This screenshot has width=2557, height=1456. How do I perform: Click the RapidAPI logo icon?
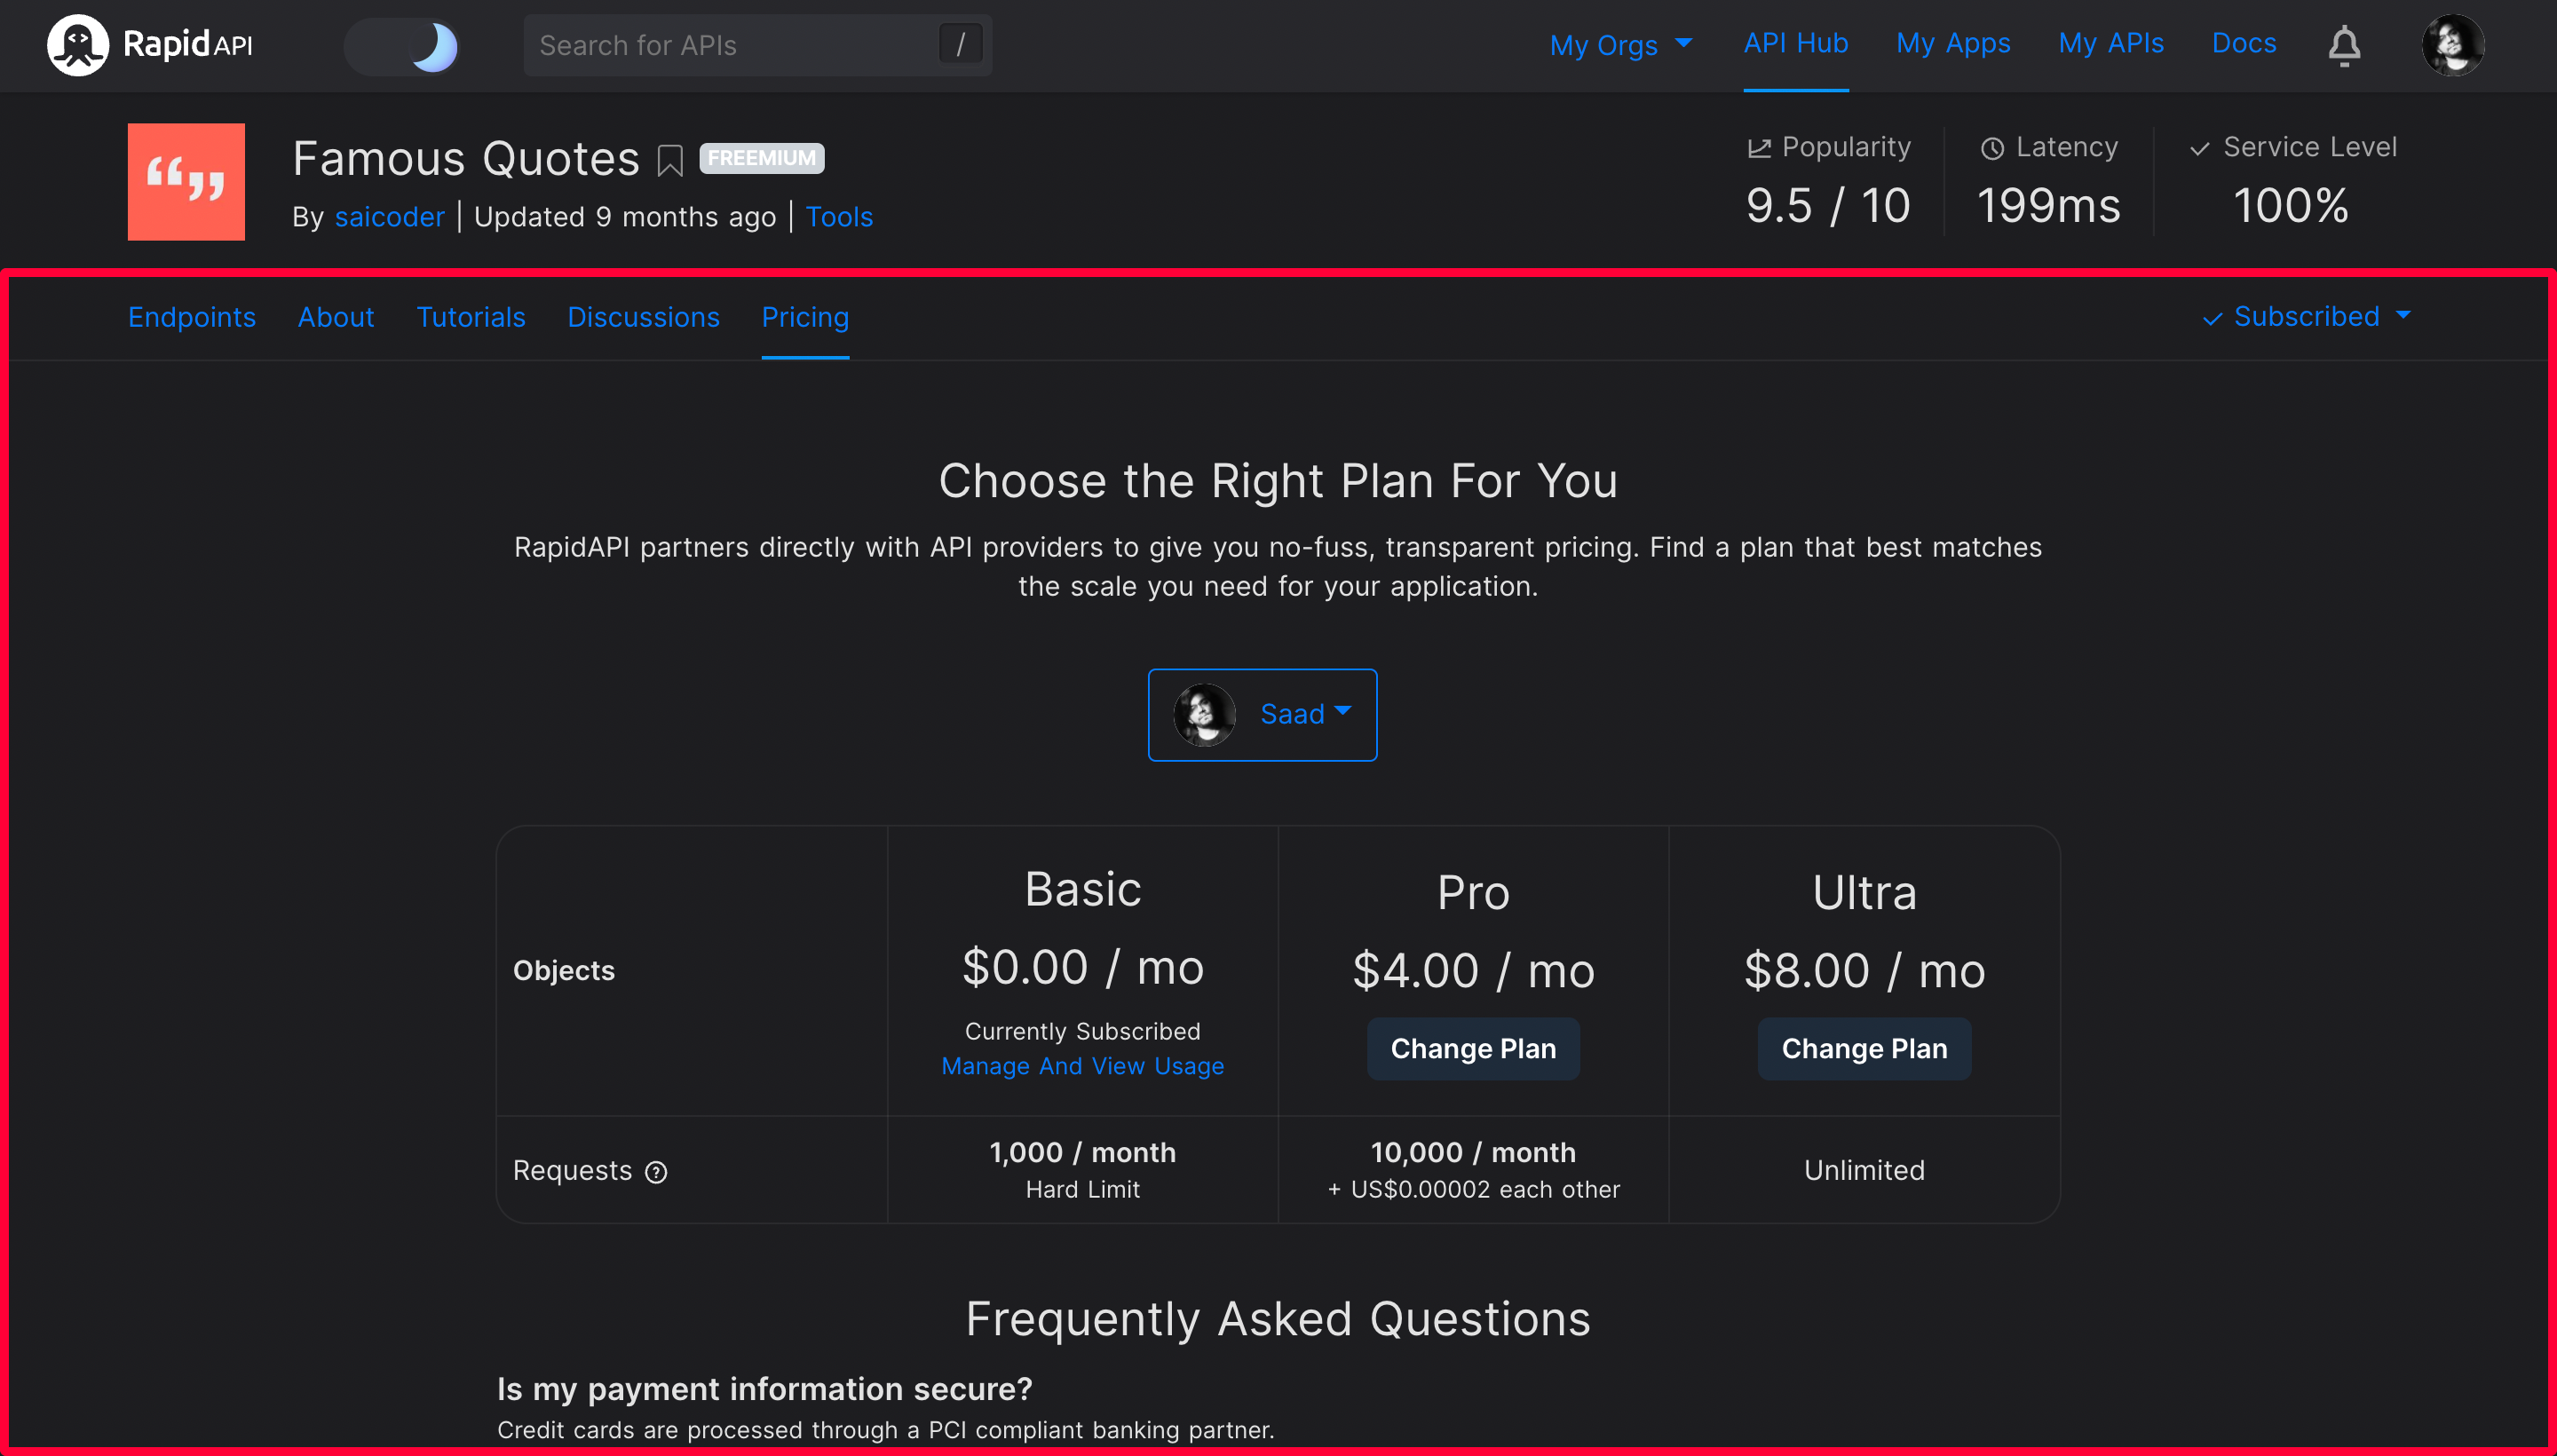tap(77, 45)
